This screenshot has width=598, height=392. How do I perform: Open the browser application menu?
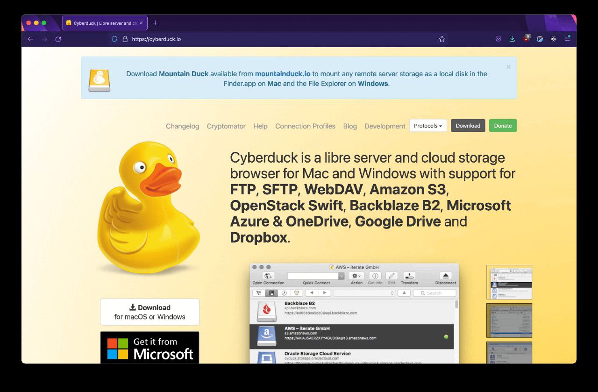pyautogui.click(x=568, y=39)
